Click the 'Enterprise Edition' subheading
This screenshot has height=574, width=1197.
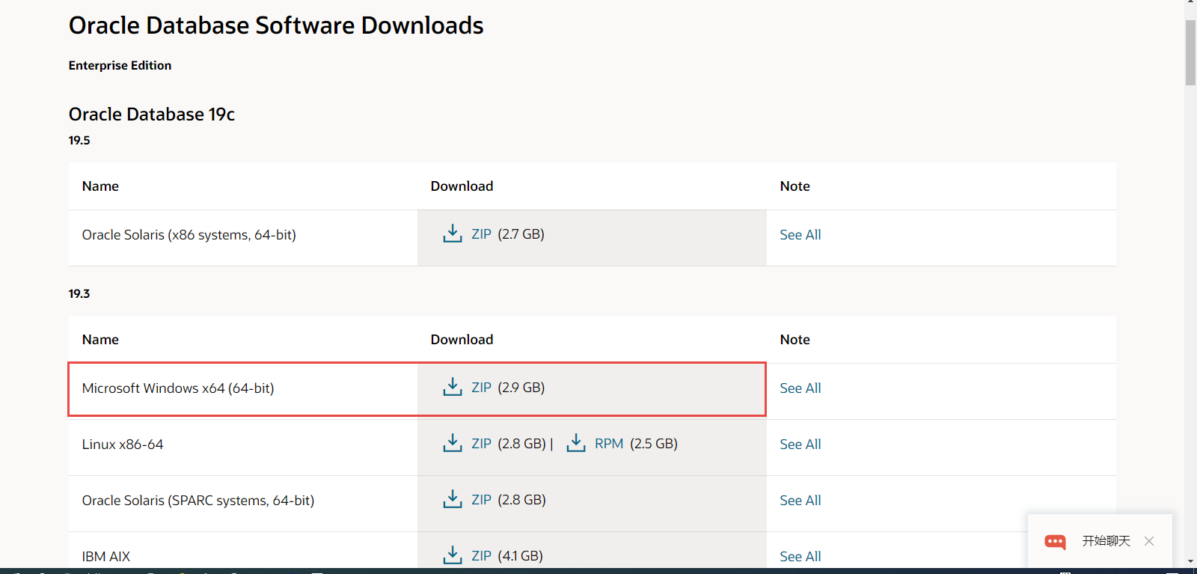coord(120,66)
